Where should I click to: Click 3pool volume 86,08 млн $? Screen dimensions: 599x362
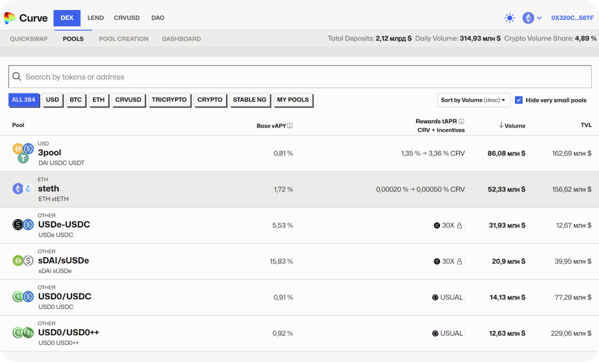click(506, 153)
